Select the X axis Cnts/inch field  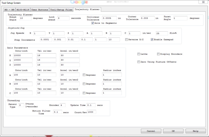(23, 55)
